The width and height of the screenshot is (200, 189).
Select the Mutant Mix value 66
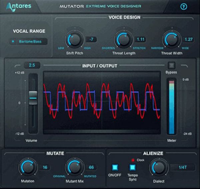[x=91, y=167]
